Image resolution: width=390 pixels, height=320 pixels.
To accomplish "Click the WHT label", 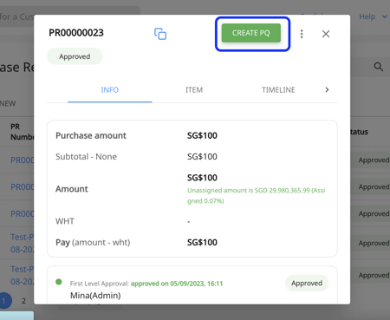I will [65, 221].
